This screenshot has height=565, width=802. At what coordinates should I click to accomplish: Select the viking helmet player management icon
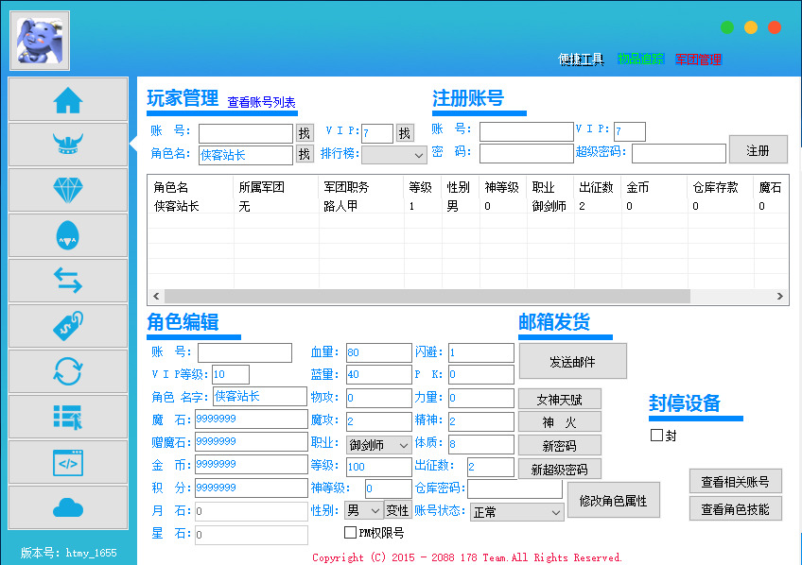coord(68,145)
